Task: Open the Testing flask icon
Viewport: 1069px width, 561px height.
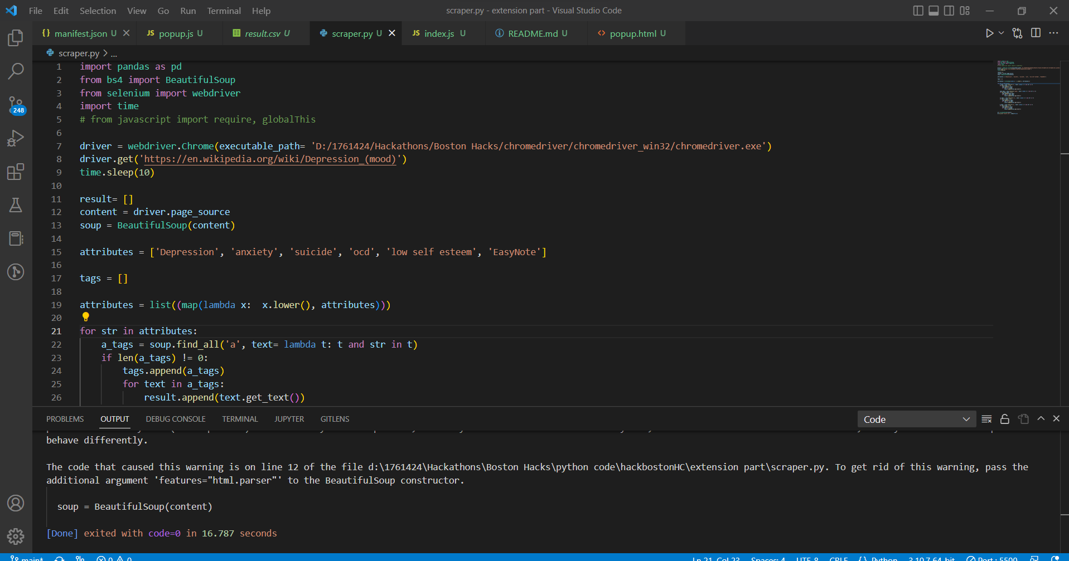Action: click(x=16, y=205)
